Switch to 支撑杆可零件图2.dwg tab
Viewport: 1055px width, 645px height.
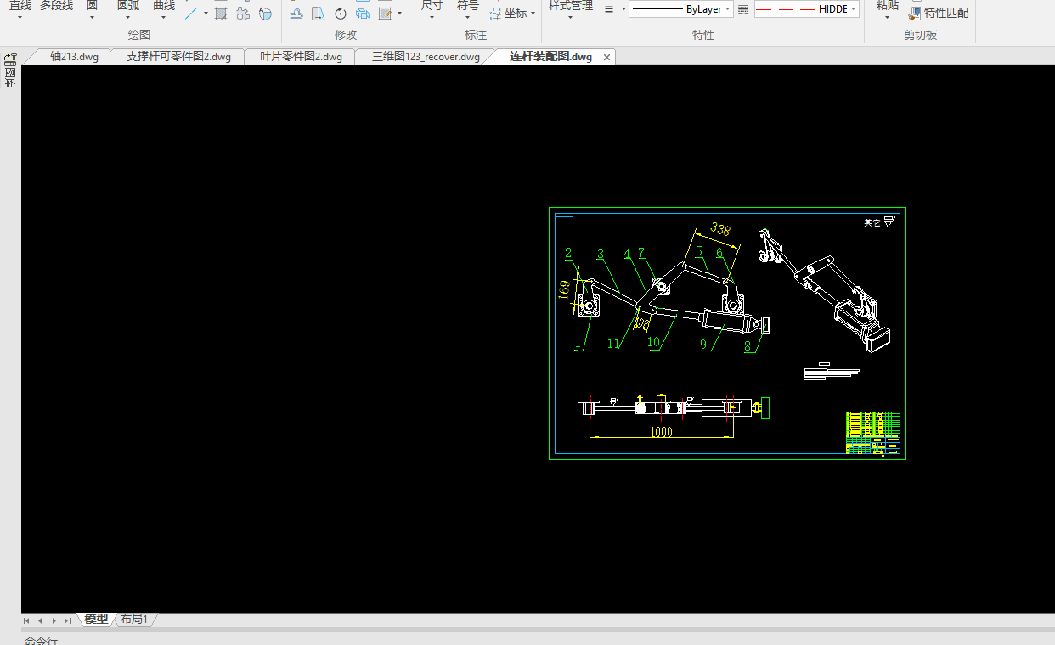178,57
